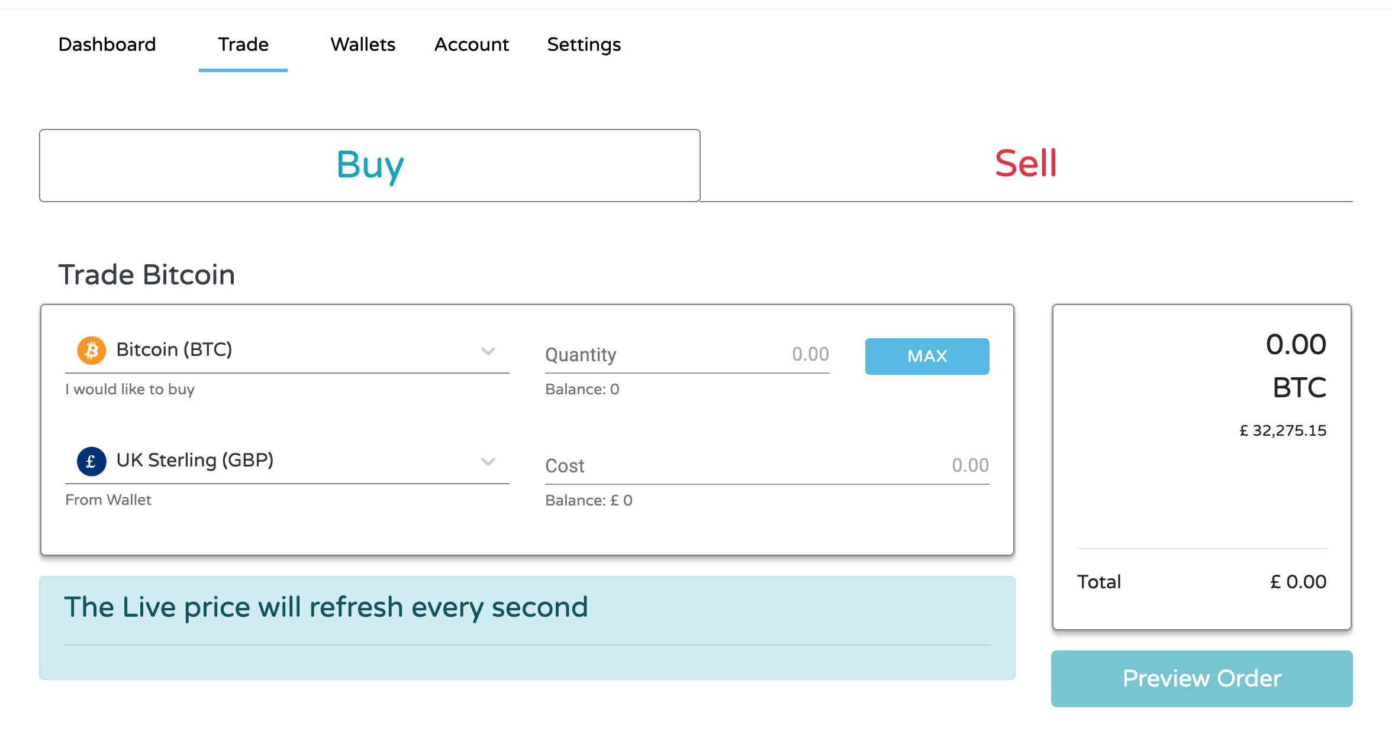This screenshot has height=745, width=1392.
Task: Expand the UK Sterling (GBP) wallet chevron
Action: [488, 462]
